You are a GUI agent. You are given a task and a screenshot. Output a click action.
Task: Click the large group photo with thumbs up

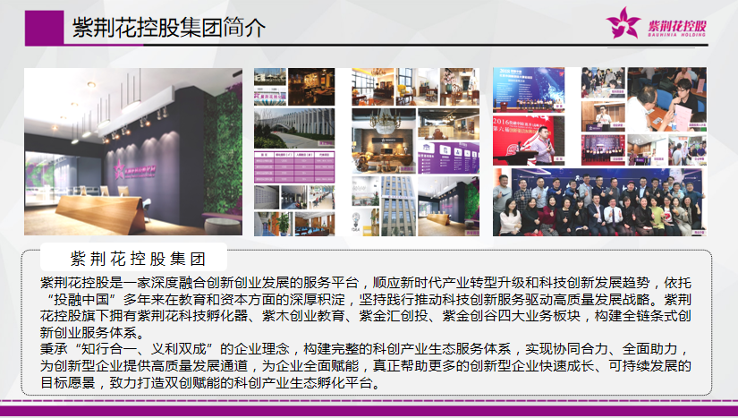[x=599, y=202]
